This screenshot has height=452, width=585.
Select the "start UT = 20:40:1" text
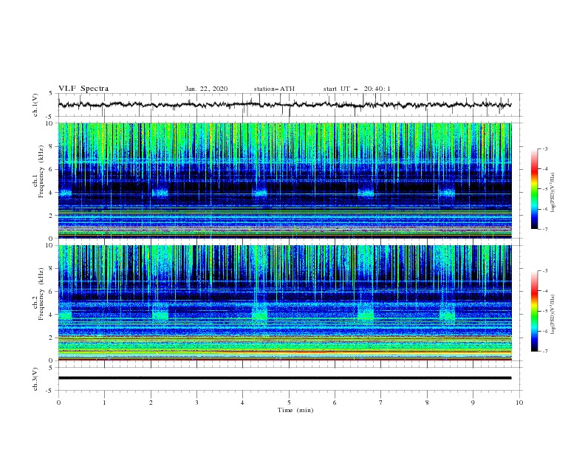[x=357, y=89]
